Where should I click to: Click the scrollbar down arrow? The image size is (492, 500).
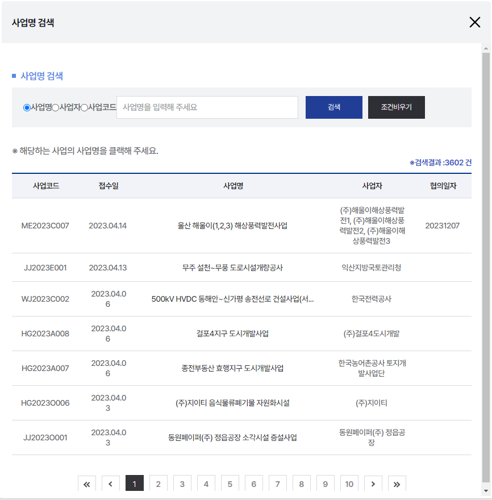(x=486, y=491)
